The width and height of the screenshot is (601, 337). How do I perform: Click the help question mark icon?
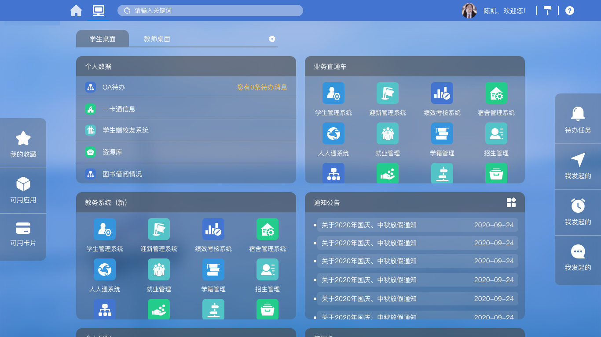pos(569,11)
